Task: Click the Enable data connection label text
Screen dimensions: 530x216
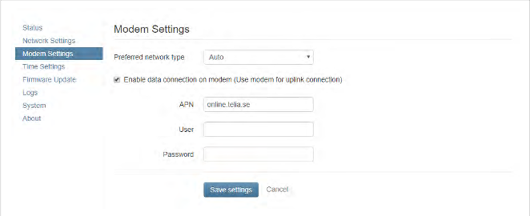Action: (233, 80)
